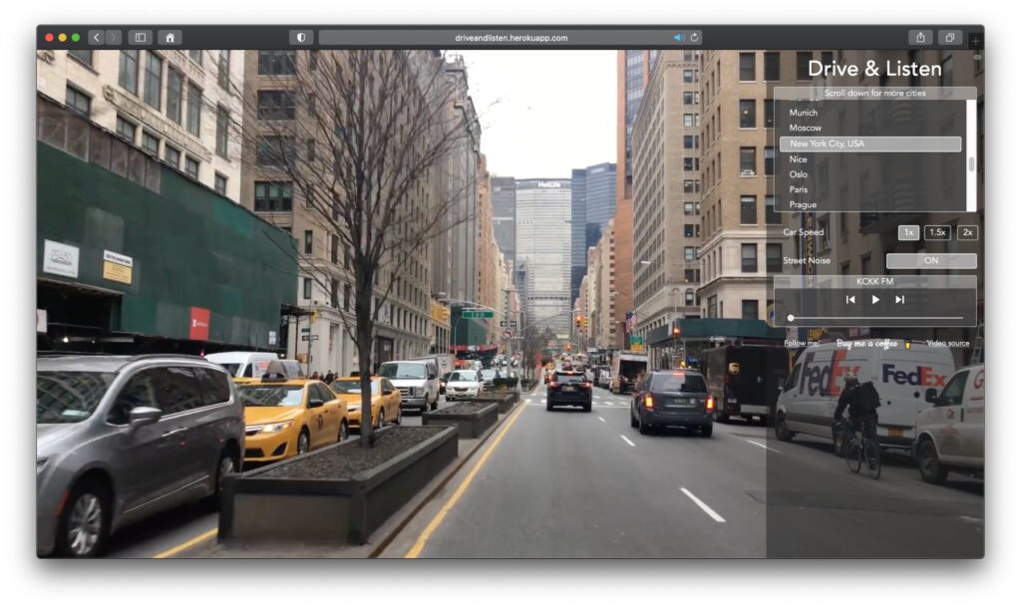
Task: Open the Video source link
Action: click(947, 343)
